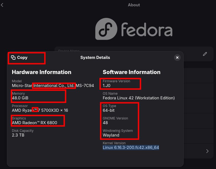Click the 1.J0 firmware version value
Image resolution: width=216 pixels, height=169 pixels.
click(107, 86)
